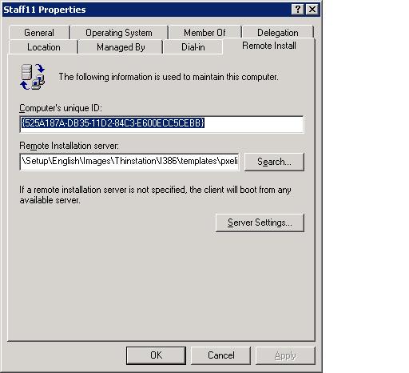Click the Cancel button

coord(220,355)
